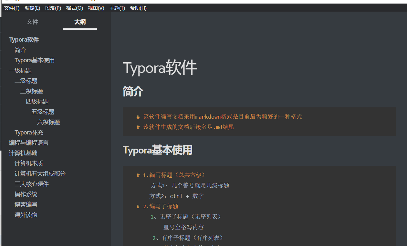Open the 视图(V) menu
Viewport: 407px width, 246px height.
96,8
